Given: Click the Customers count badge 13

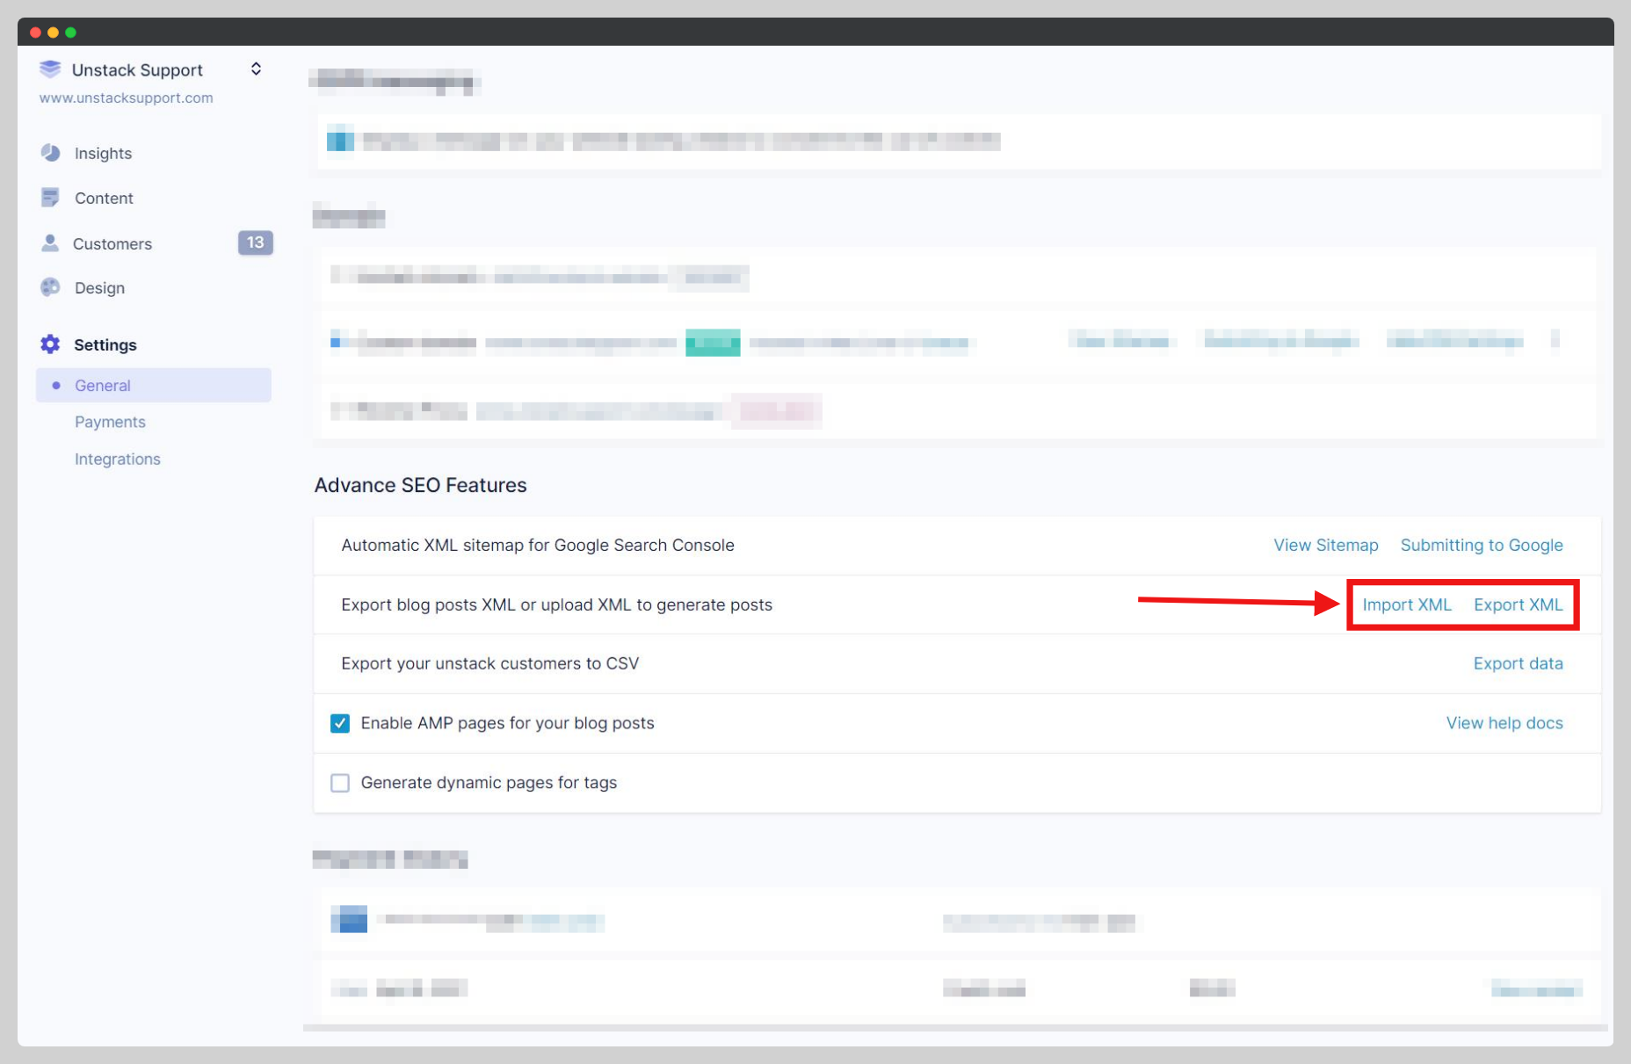Looking at the screenshot, I should pyautogui.click(x=255, y=242).
